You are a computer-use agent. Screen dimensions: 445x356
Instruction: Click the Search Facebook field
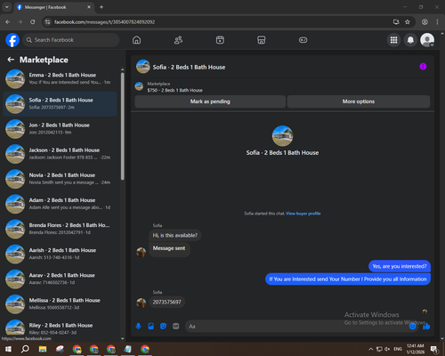tap(71, 40)
